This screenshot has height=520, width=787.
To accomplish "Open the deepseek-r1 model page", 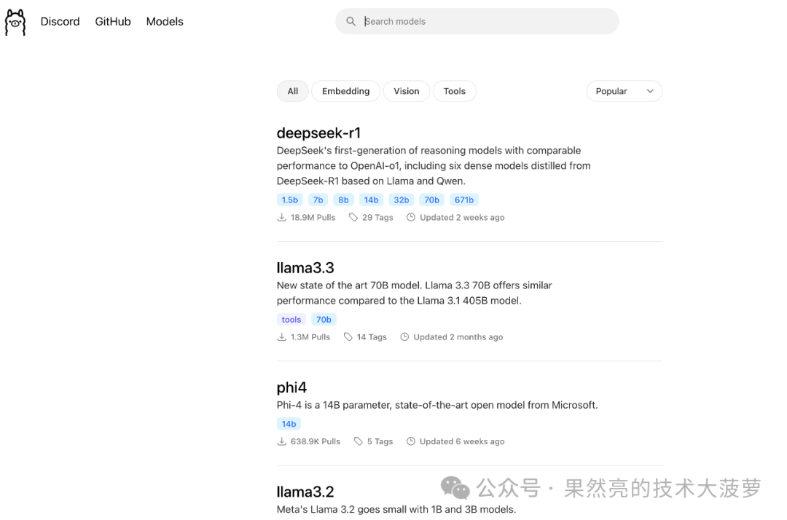I will click(x=318, y=133).
